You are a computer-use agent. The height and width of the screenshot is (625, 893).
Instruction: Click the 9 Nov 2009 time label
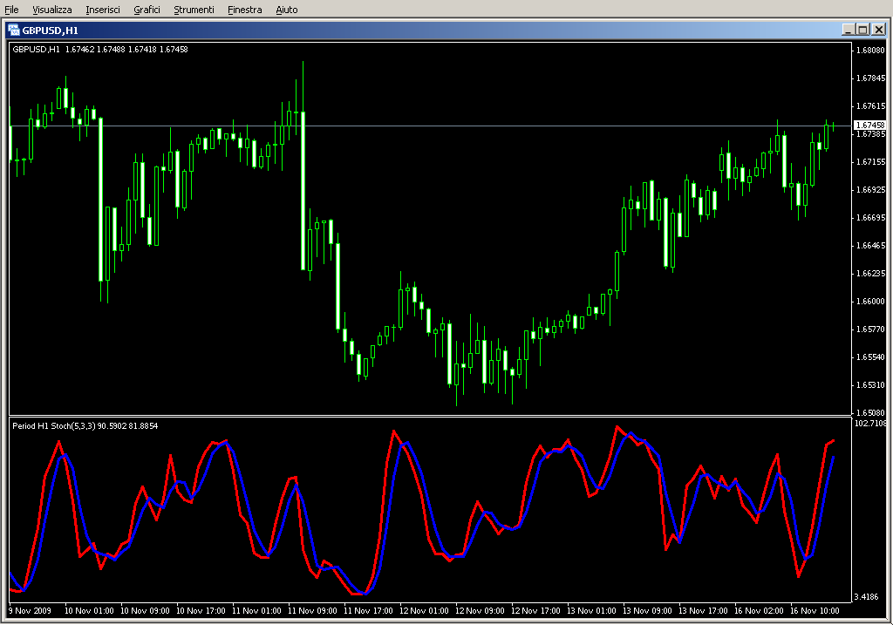(x=31, y=611)
